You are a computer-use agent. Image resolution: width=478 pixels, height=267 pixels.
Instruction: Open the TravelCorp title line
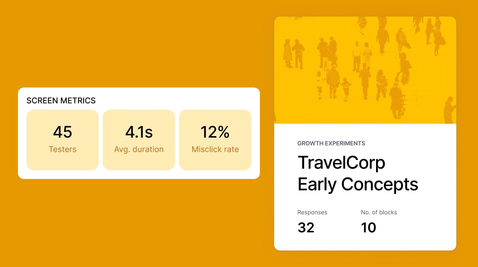(x=341, y=163)
